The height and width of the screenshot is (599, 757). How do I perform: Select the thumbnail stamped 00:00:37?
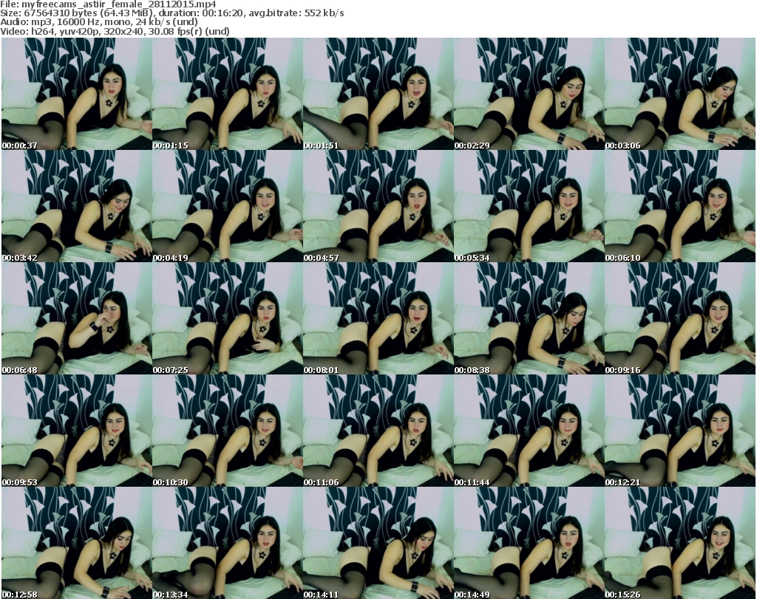pyautogui.click(x=77, y=94)
